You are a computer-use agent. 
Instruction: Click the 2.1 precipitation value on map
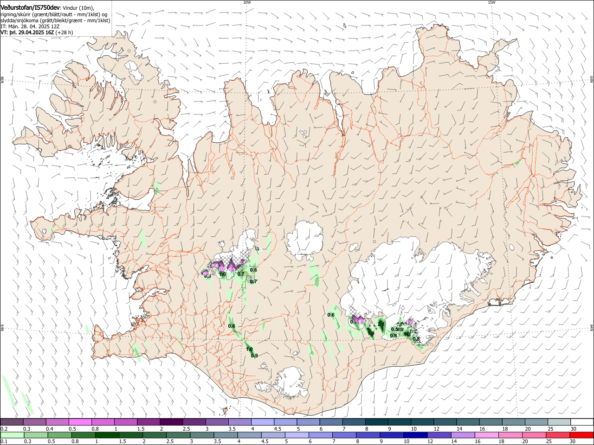click(x=381, y=324)
